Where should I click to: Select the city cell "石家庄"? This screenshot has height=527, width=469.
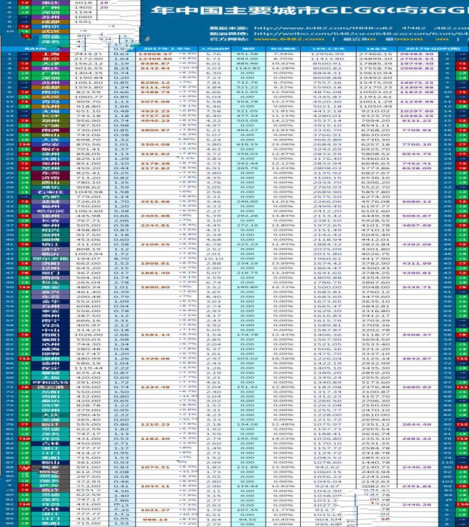[x=50, y=192]
